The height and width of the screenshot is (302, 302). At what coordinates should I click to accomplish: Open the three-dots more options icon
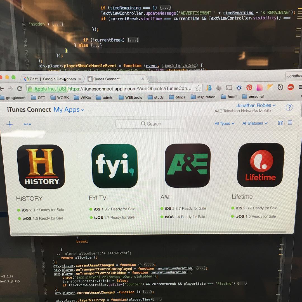(x=27, y=124)
